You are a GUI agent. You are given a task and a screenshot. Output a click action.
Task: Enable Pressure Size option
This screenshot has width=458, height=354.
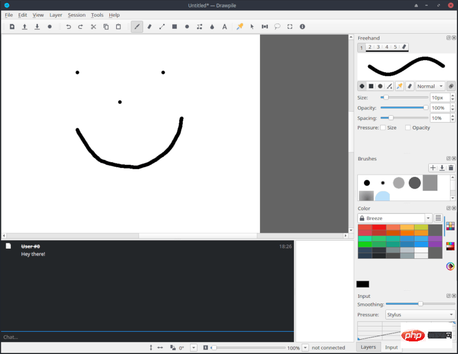[x=382, y=128]
